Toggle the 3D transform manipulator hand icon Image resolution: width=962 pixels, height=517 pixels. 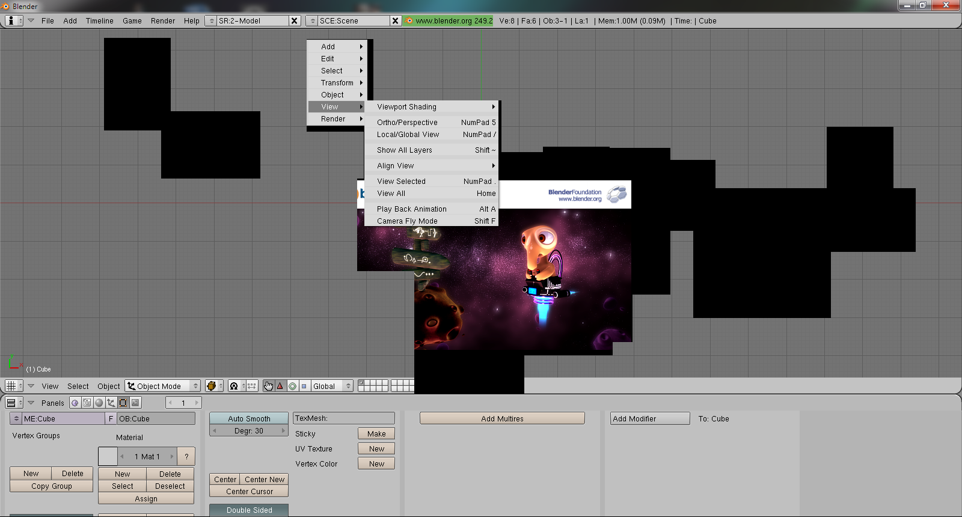click(x=269, y=386)
